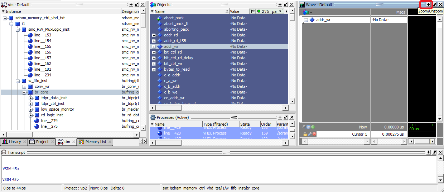Select c_a_addr signal in Objects
This screenshot has width=444, height=192.
tap(172, 75)
